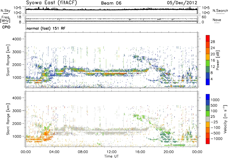The width and height of the screenshot is (228, 158).
Task: Click the dotted line sample under N.Search
Action: (220, 13)
